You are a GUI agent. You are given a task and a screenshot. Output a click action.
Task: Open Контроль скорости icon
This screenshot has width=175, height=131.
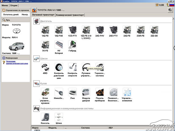tap(72, 67)
